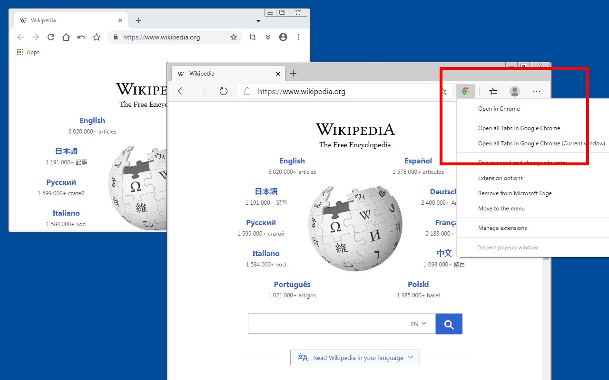609x380 pixels.
Task: Open the Favorites list icon in Edge
Action: (493, 91)
